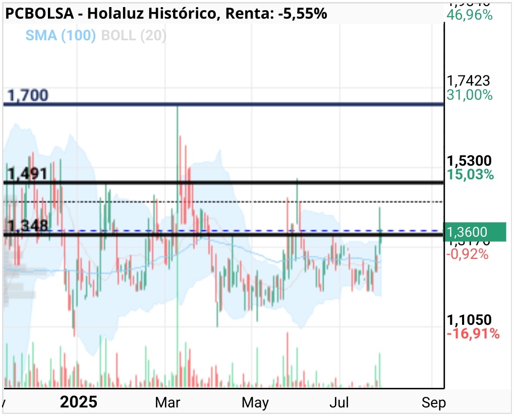Screen dimensions: 514x416
Task: Click the 15,03% axis percentage
Action: point(470,174)
